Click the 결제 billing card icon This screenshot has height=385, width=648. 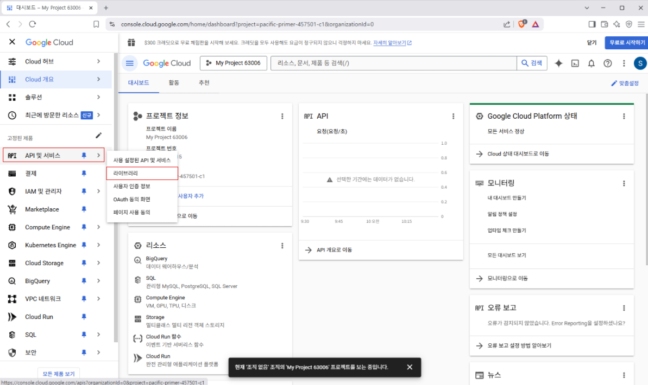point(12,174)
